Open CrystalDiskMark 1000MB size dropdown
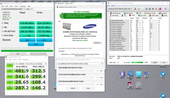 (x=22, y=64)
